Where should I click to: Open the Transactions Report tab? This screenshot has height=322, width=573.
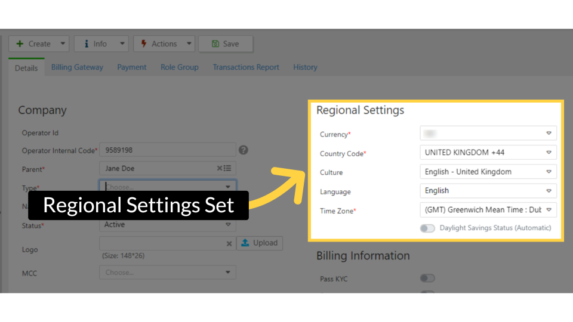(x=246, y=67)
